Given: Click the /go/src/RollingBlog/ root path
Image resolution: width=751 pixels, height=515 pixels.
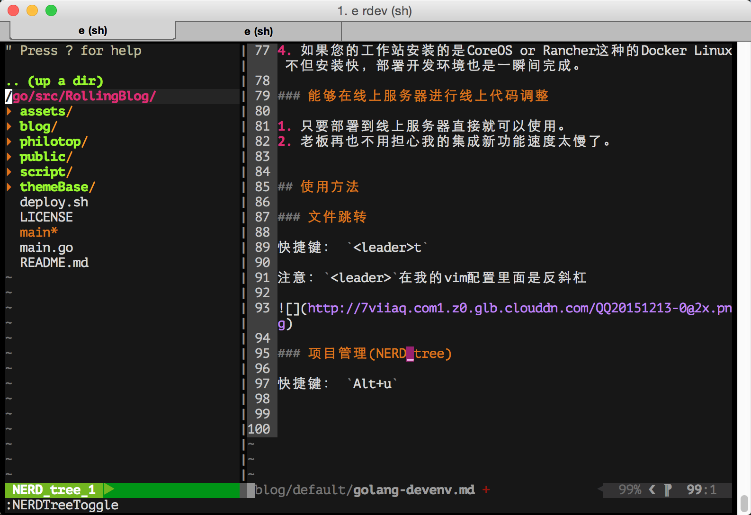Looking at the screenshot, I should pos(80,96).
